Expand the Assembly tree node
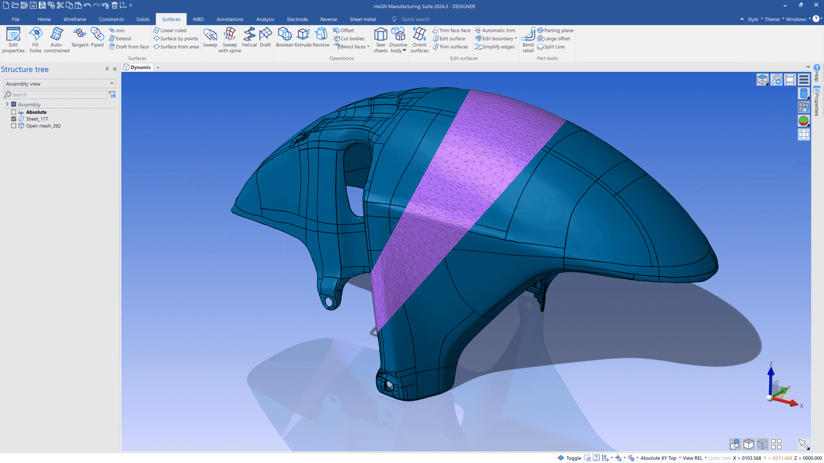Image resolution: width=824 pixels, height=463 pixels. (7, 104)
